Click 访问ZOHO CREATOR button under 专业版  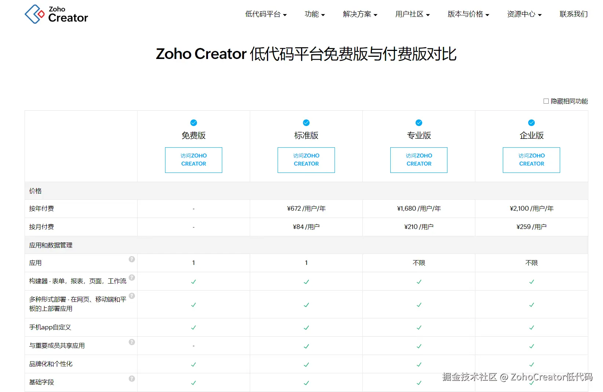[419, 160]
